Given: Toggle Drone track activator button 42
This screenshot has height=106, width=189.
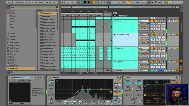Looking at the screenshot, I should pyautogui.click(x=154, y=21).
